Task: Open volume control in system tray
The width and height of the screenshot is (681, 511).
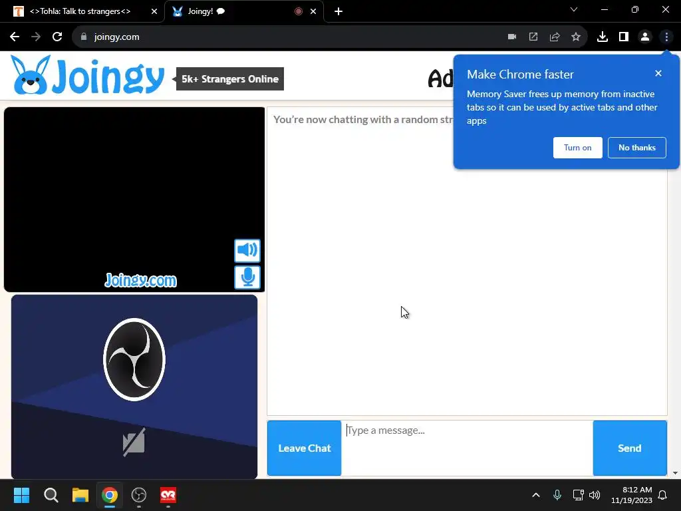Action: point(595,495)
